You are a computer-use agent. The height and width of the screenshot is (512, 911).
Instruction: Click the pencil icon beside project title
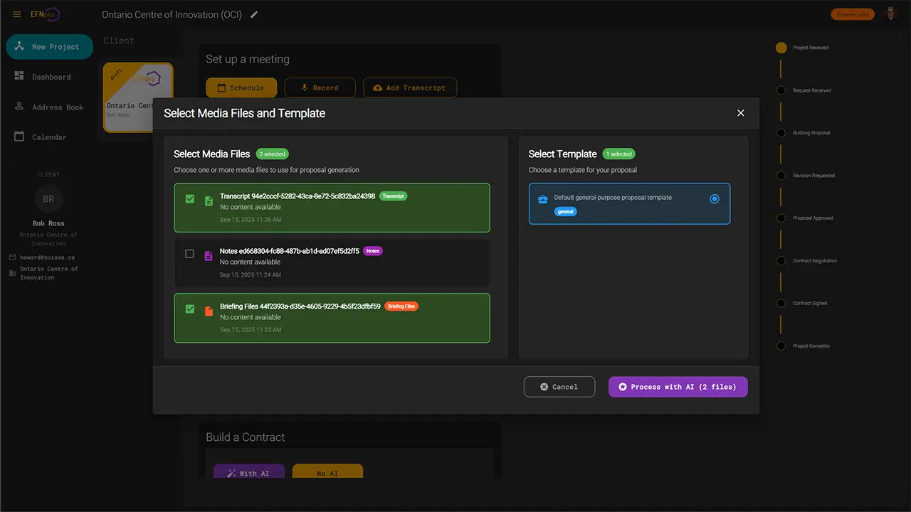tap(255, 14)
